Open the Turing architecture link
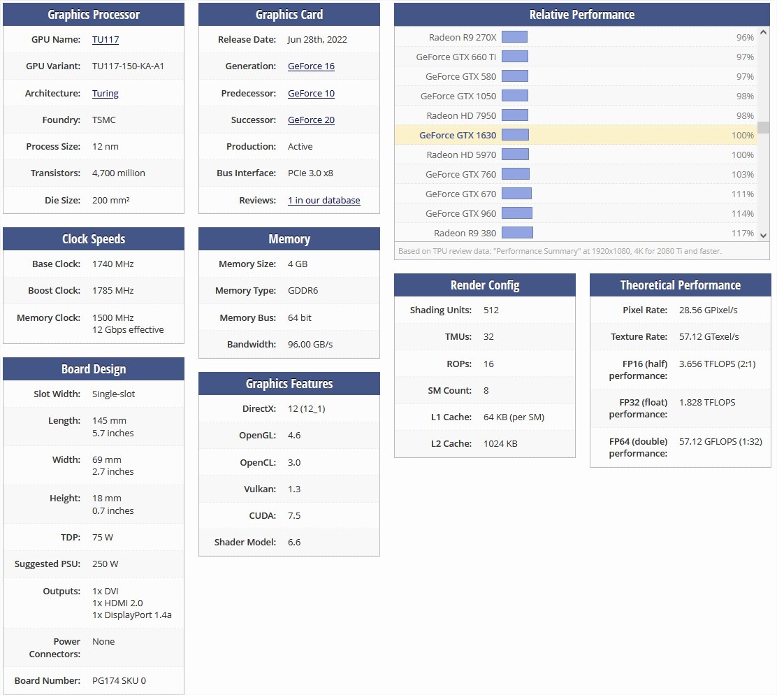Image resolution: width=777 pixels, height=695 pixels. pyautogui.click(x=105, y=93)
